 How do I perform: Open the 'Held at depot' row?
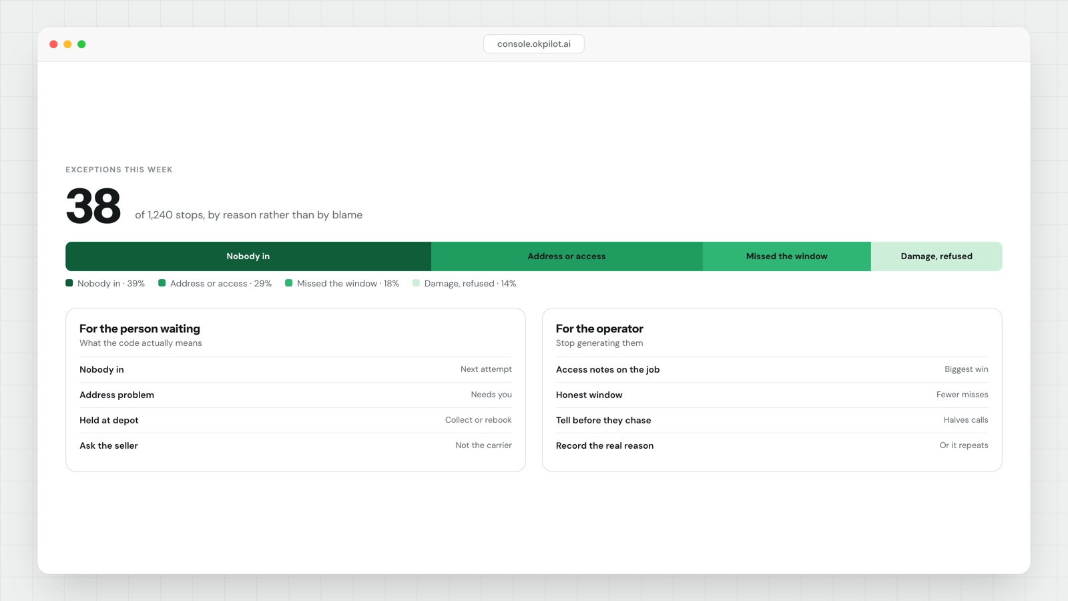pos(296,420)
